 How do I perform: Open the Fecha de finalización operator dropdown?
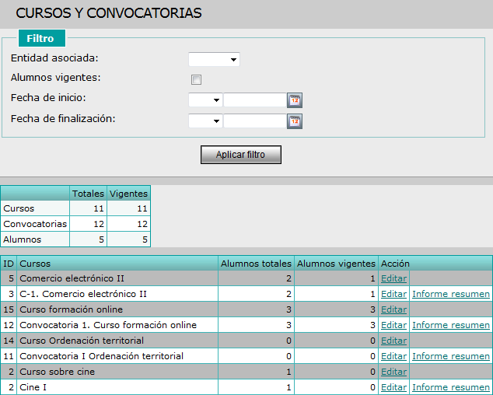coord(205,121)
